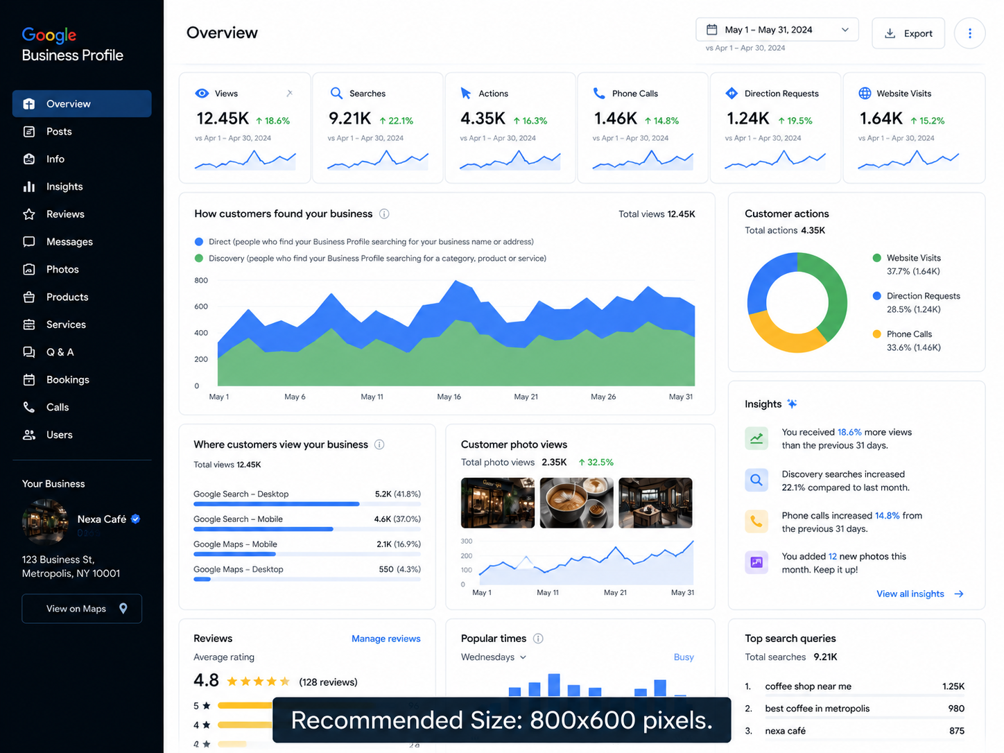Click the 'Google Search – Mobile' row label
Viewport: 1004px width, 753px height.
point(238,519)
